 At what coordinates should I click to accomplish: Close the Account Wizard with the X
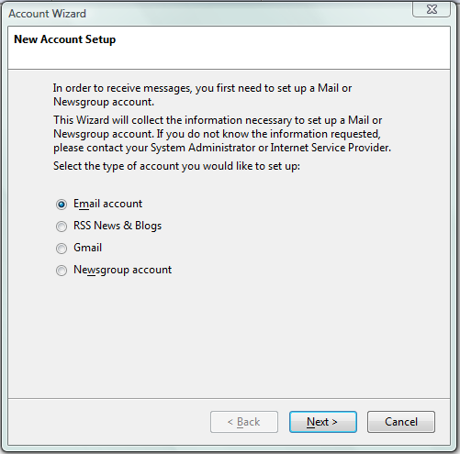point(432,9)
